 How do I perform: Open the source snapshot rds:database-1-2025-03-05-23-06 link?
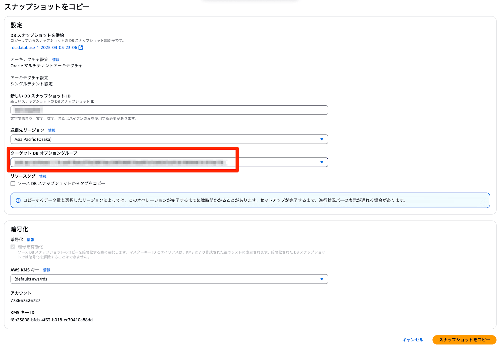44,48
